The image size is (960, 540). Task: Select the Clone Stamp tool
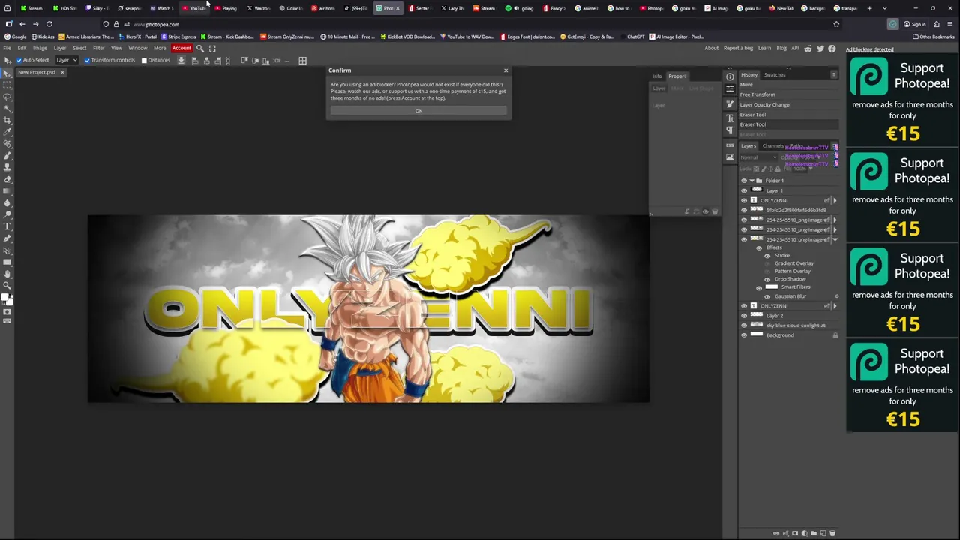[x=7, y=167]
